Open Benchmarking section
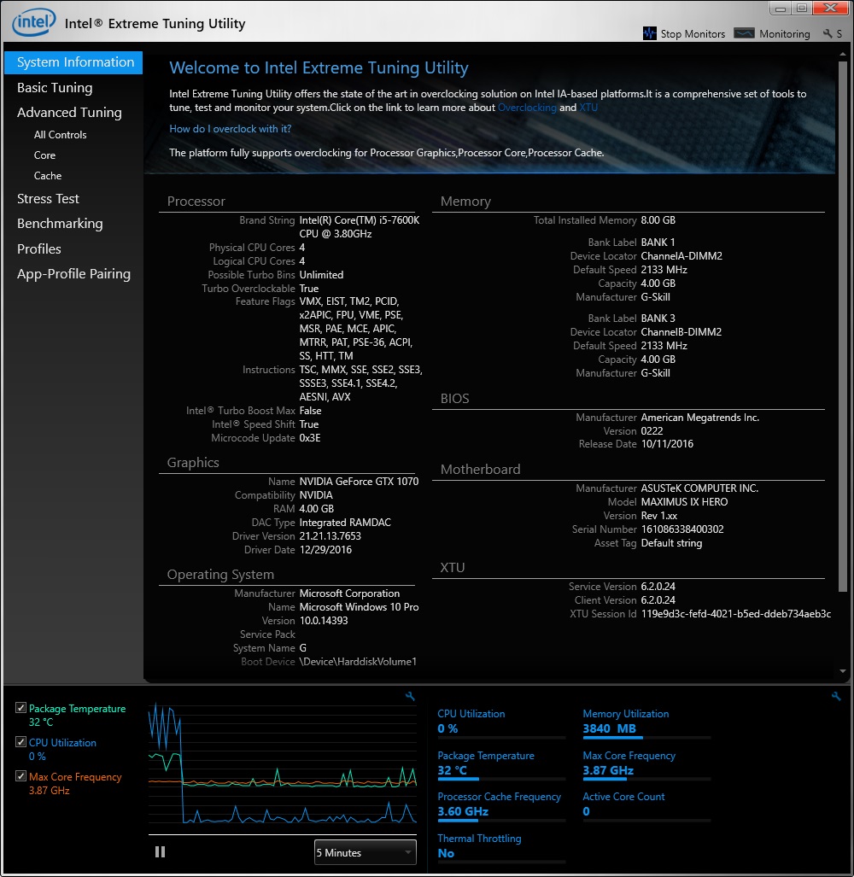 click(60, 224)
